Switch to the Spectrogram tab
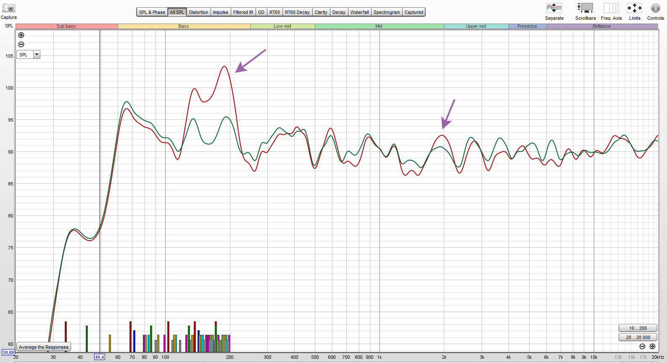This screenshot has width=667, height=363. click(387, 12)
